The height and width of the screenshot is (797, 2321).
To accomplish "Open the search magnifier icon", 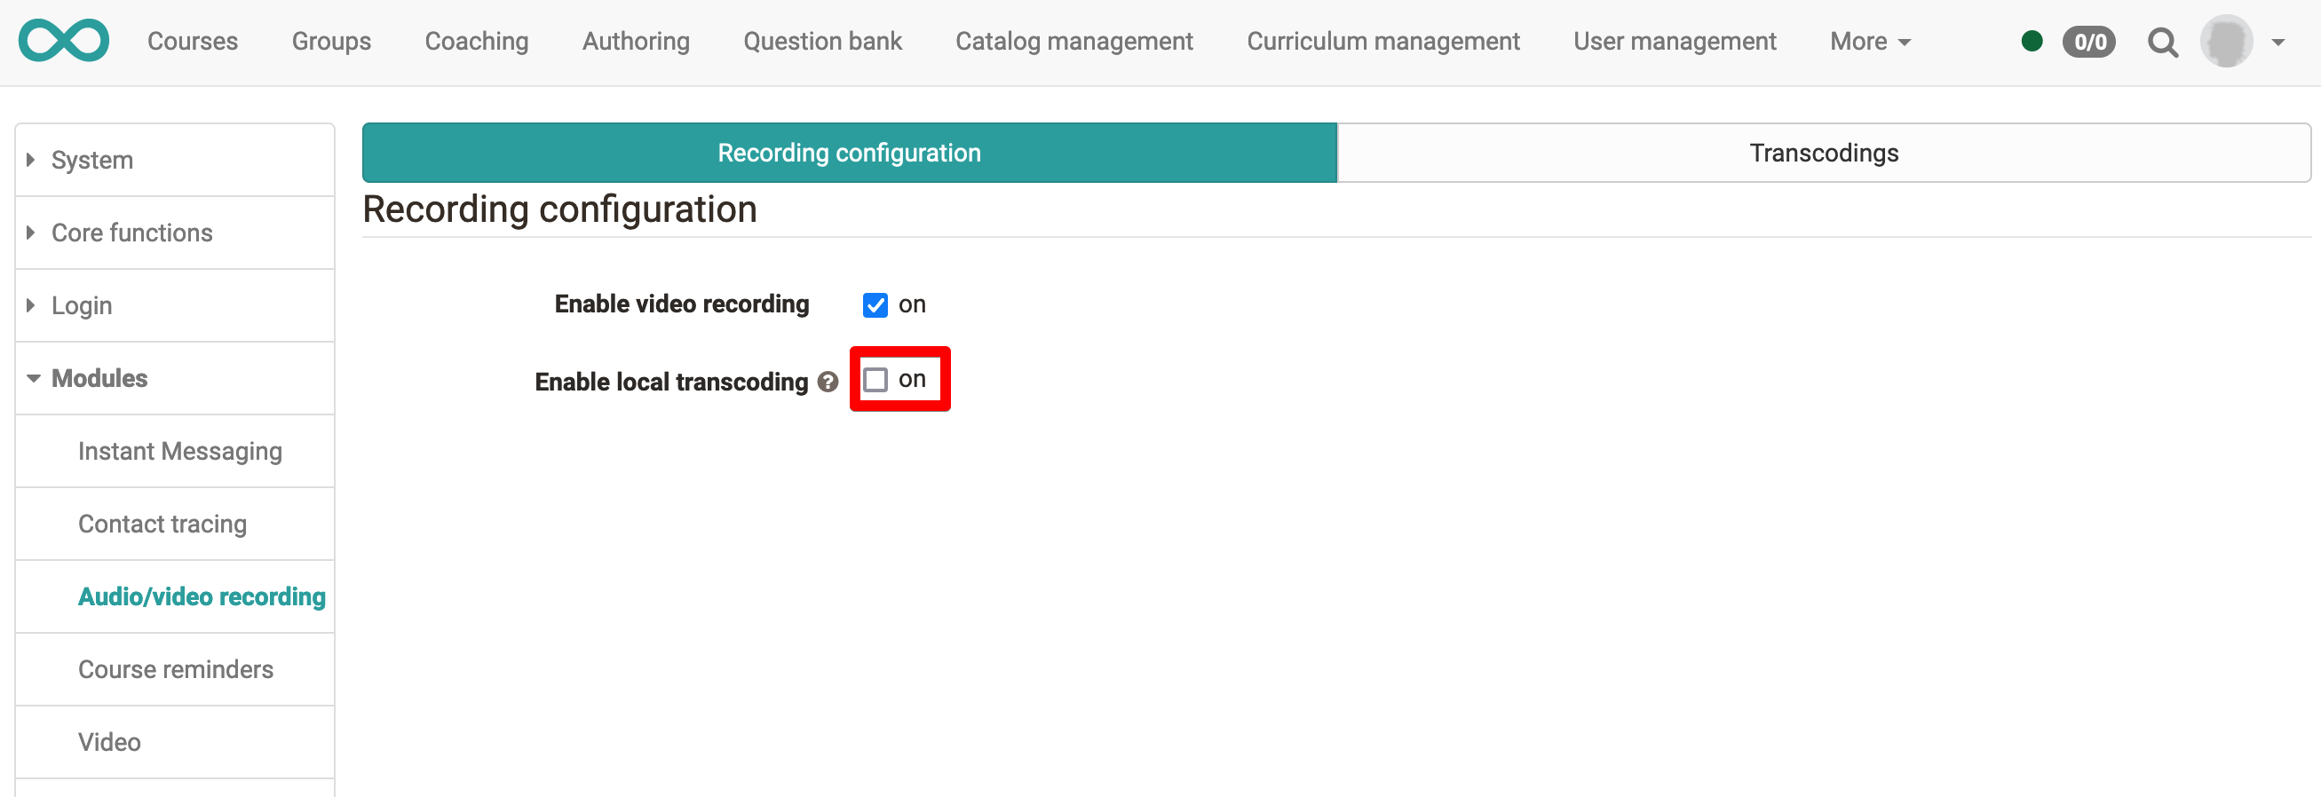I will (x=2162, y=43).
